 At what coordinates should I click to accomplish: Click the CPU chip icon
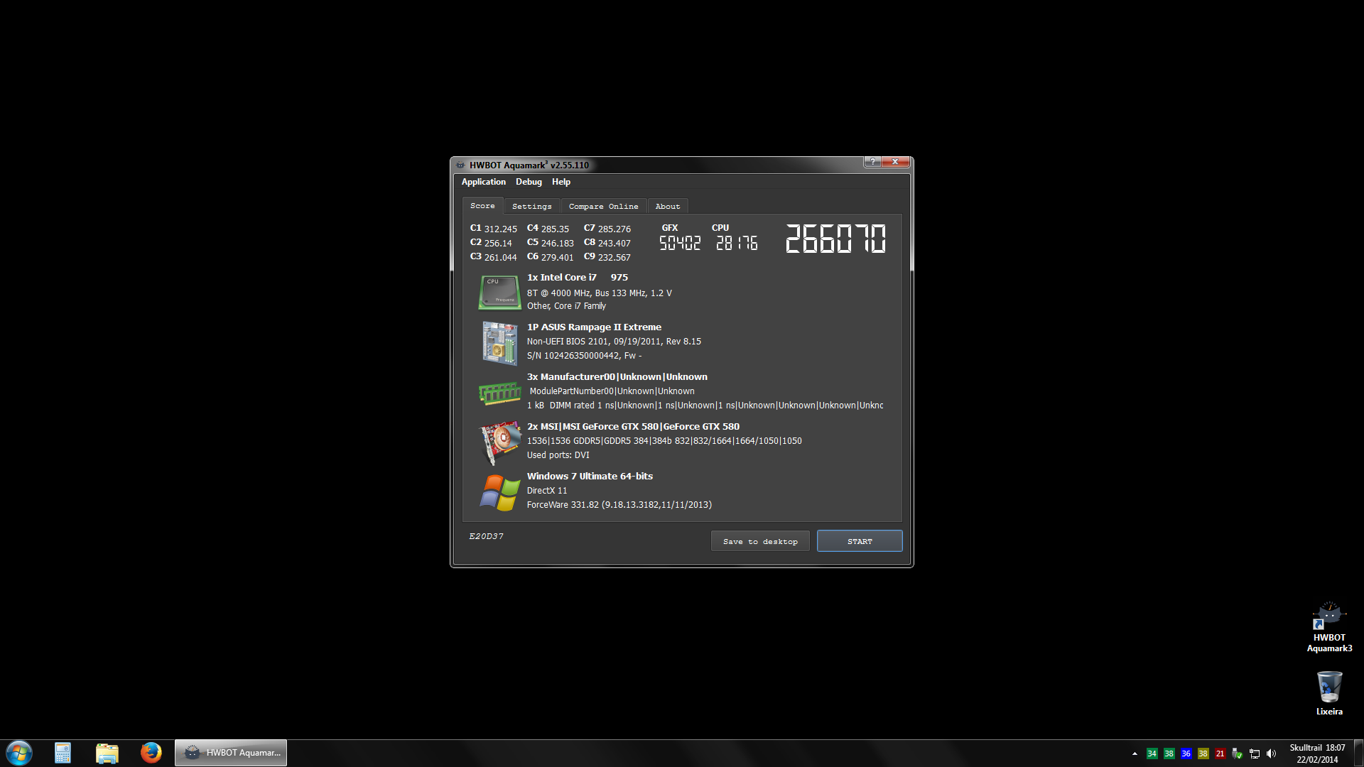coord(499,293)
